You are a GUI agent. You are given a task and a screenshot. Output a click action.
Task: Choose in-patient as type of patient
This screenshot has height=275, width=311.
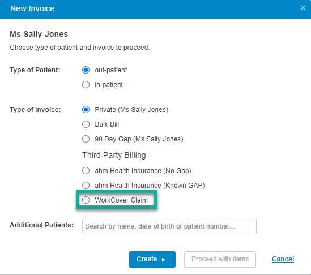[x=86, y=85]
